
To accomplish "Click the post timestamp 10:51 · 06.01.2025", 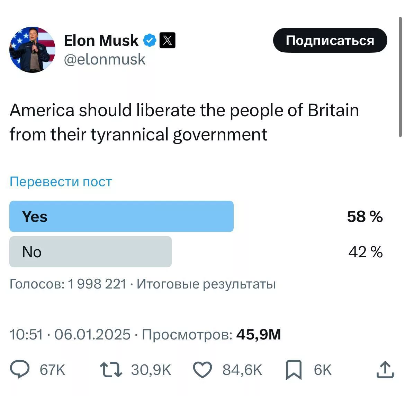I will coord(70,335).
